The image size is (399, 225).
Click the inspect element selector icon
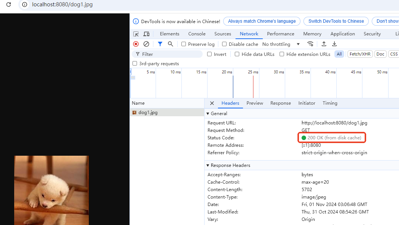[136, 34]
